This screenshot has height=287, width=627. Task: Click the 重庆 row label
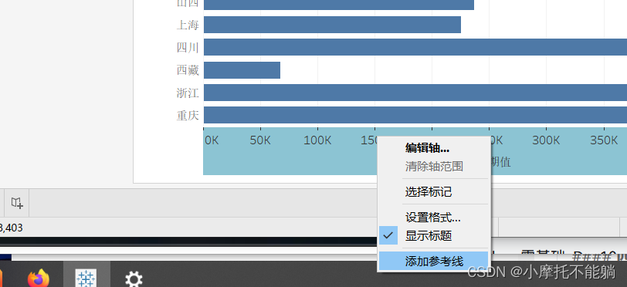(188, 116)
